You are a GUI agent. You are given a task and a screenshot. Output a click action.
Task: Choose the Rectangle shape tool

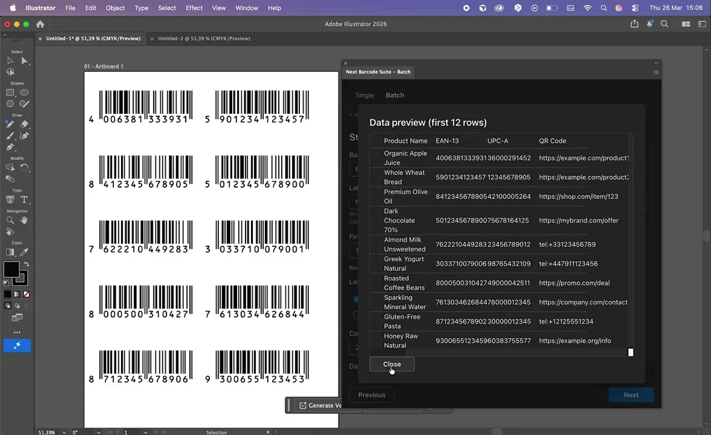coord(10,93)
